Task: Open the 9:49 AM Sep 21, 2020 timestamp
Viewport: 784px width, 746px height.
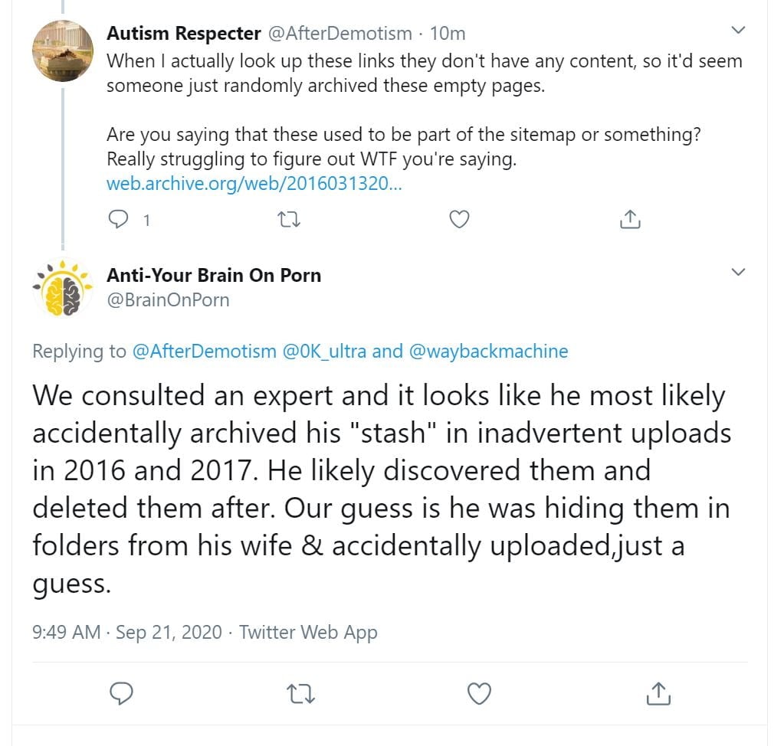Action: pos(127,633)
